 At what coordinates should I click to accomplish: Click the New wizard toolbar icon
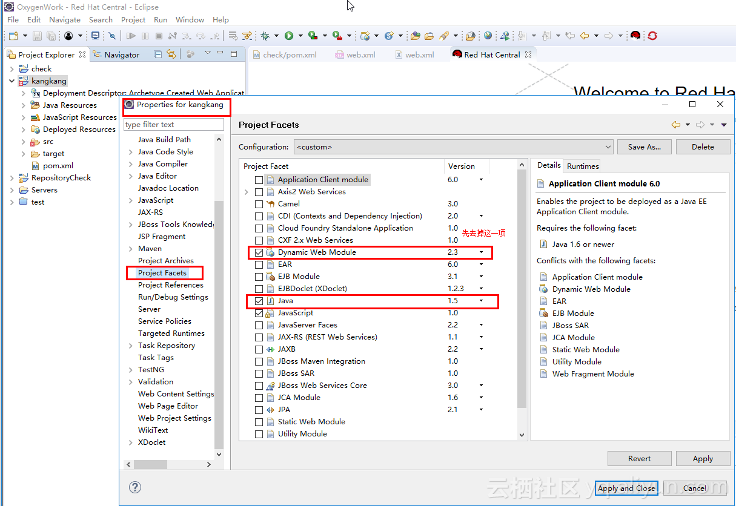(x=13, y=36)
